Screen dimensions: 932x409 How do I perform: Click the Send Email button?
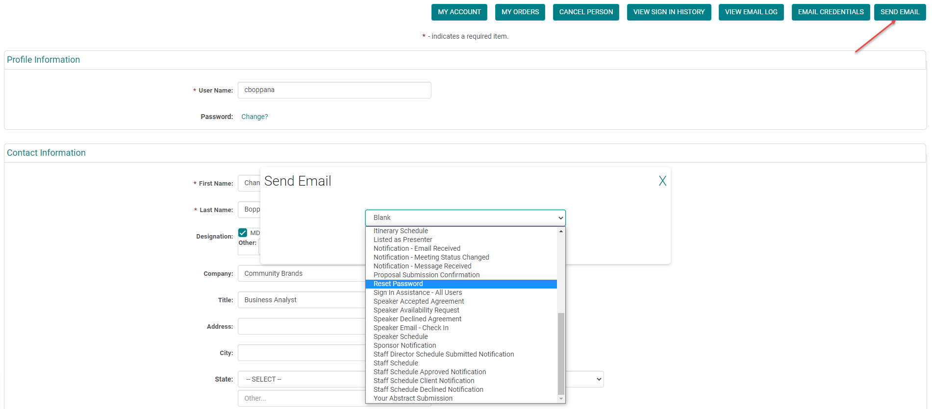[899, 12]
